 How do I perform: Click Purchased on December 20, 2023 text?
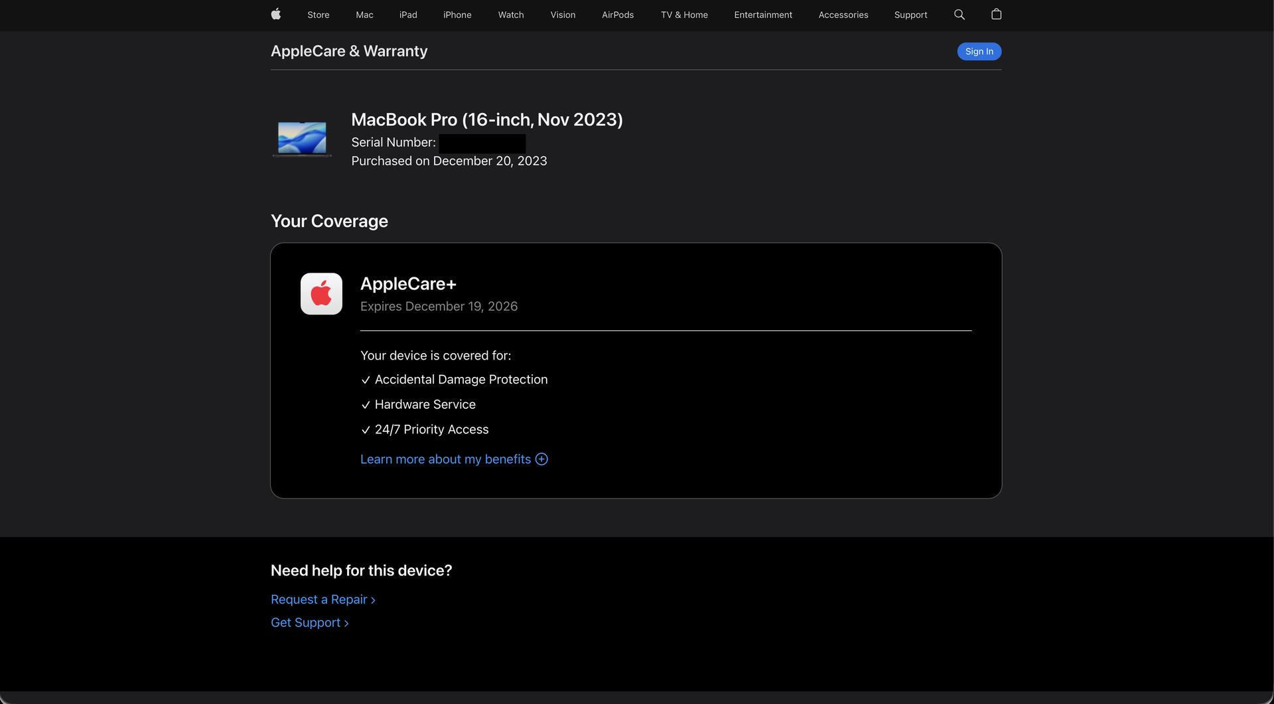pos(449,161)
